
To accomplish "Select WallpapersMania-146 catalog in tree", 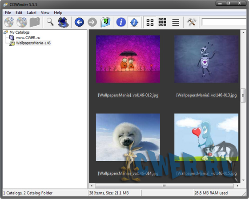I will point(33,43).
